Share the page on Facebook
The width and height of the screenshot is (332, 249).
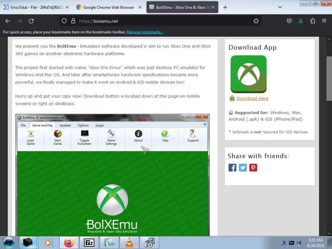[x=232, y=168]
